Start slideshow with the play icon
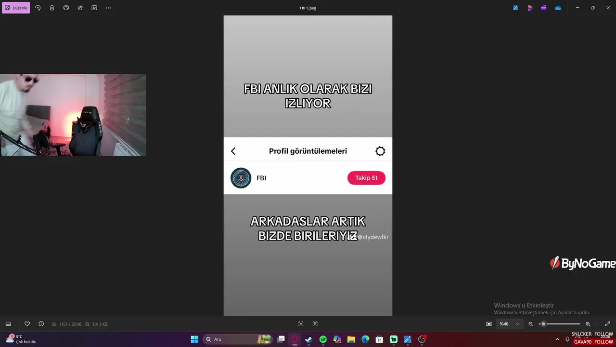The height and width of the screenshot is (347, 616). pos(94,8)
